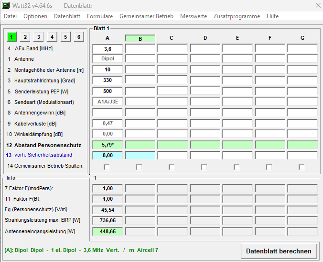
Task: Click Antenneneingangsleistung value 448,65
Action: coord(108,231)
